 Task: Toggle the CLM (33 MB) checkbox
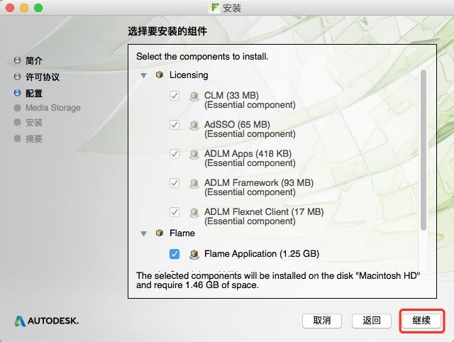pos(175,96)
